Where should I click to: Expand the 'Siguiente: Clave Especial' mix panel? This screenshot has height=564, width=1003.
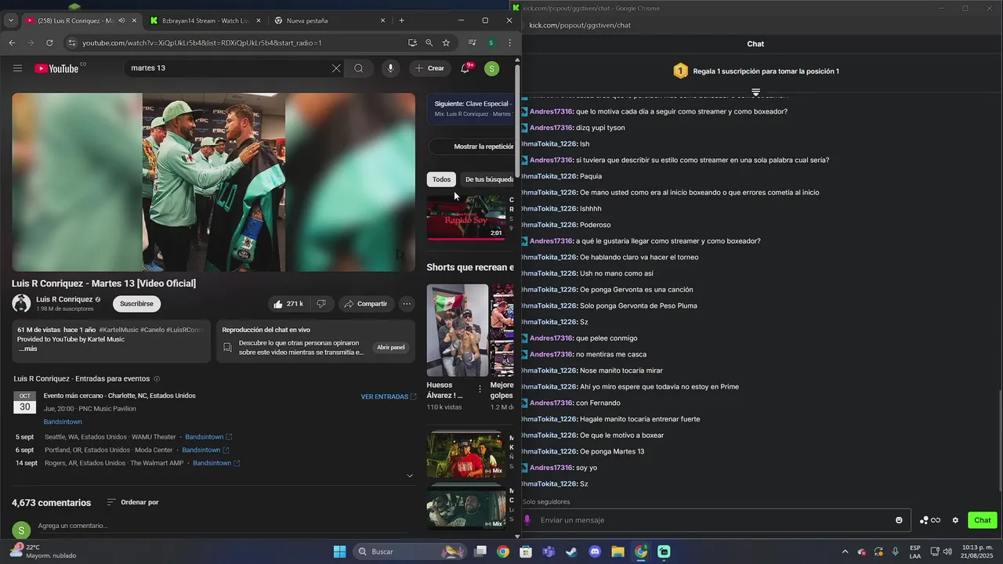point(471,109)
